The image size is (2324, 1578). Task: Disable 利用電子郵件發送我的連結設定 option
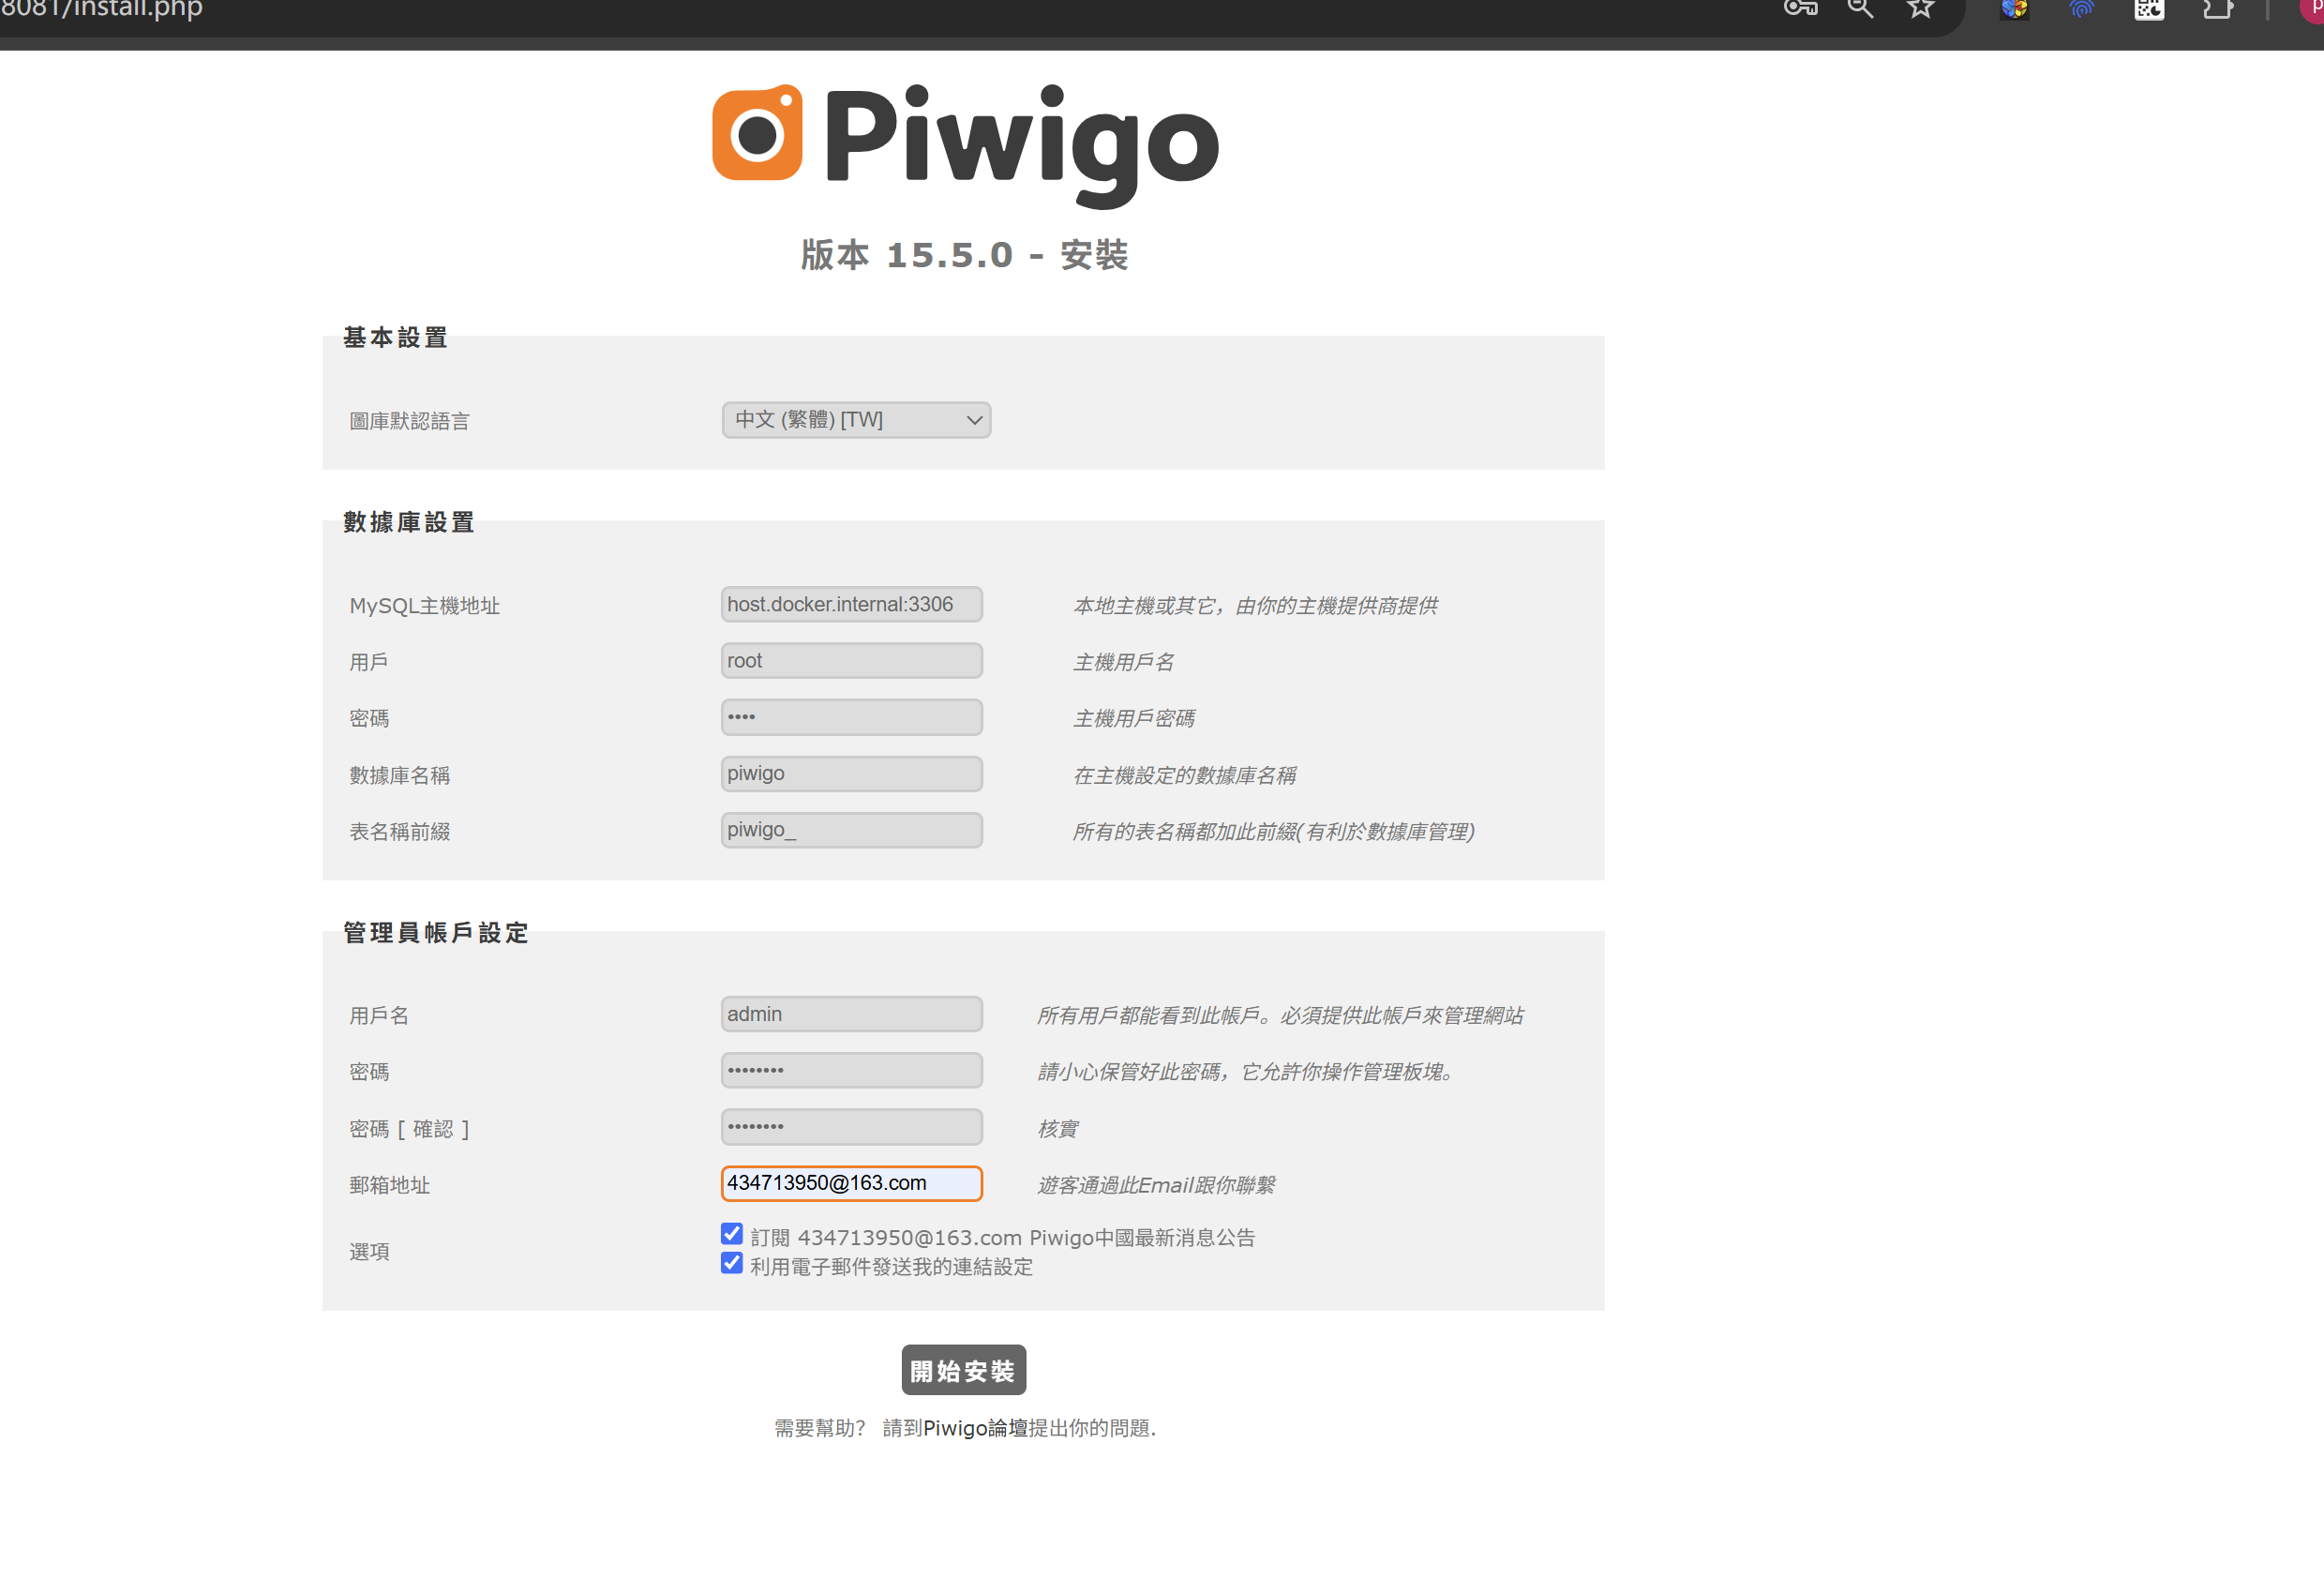[732, 1263]
